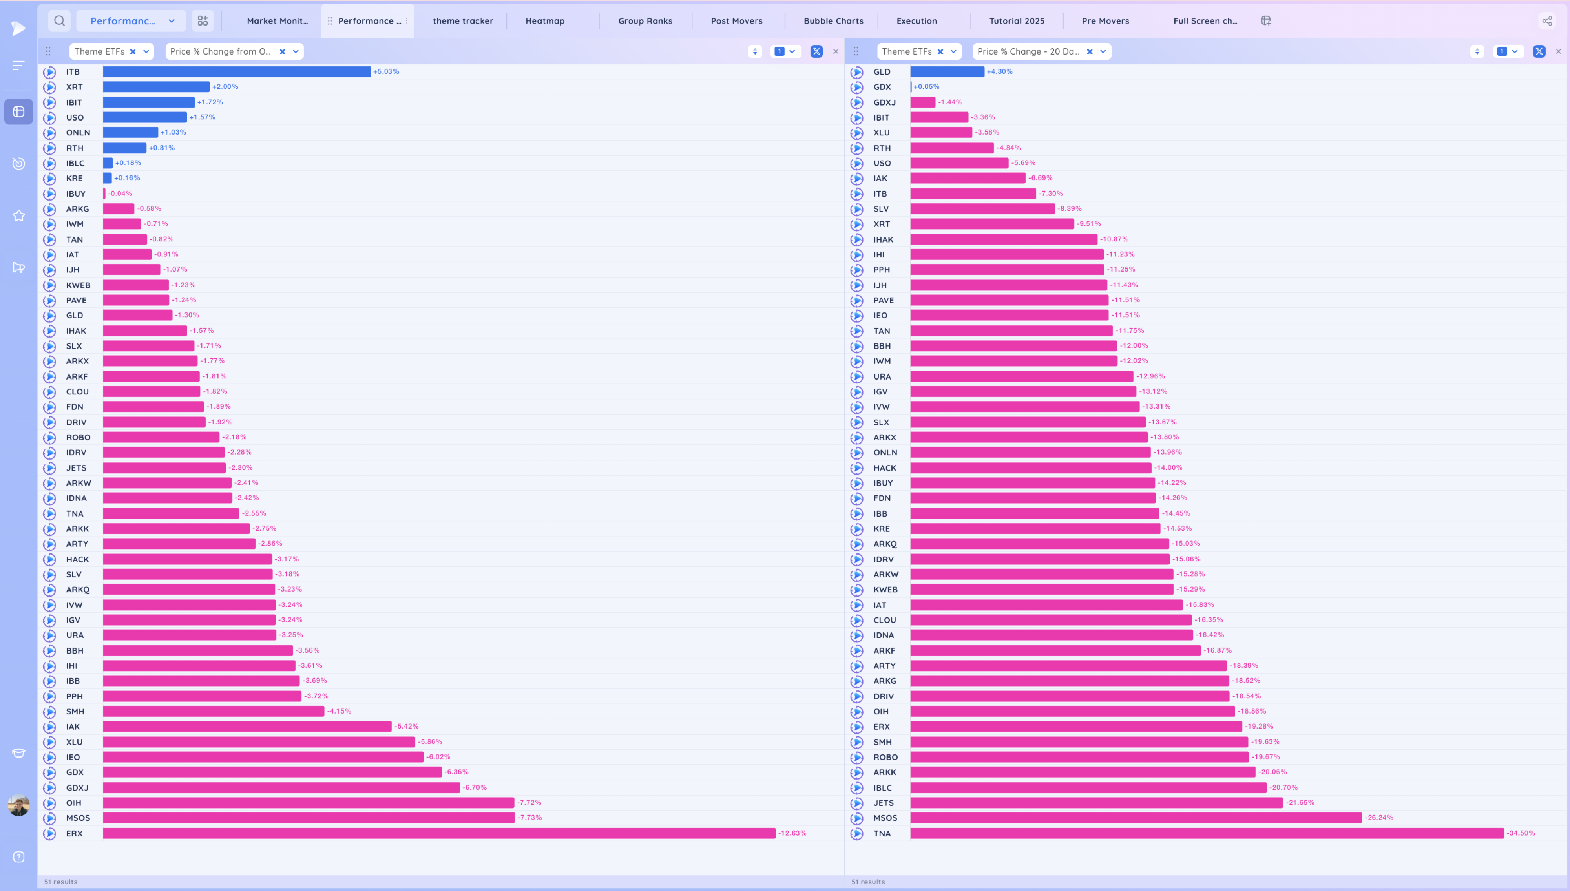Image resolution: width=1570 pixels, height=891 pixels.
Task: Click the add-tab icon after Full Screen ch
Action: (1266, 21)
